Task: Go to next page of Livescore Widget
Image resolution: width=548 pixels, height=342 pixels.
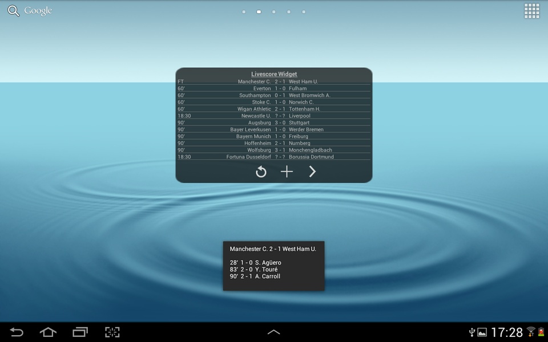Action: tap(312, 172)
